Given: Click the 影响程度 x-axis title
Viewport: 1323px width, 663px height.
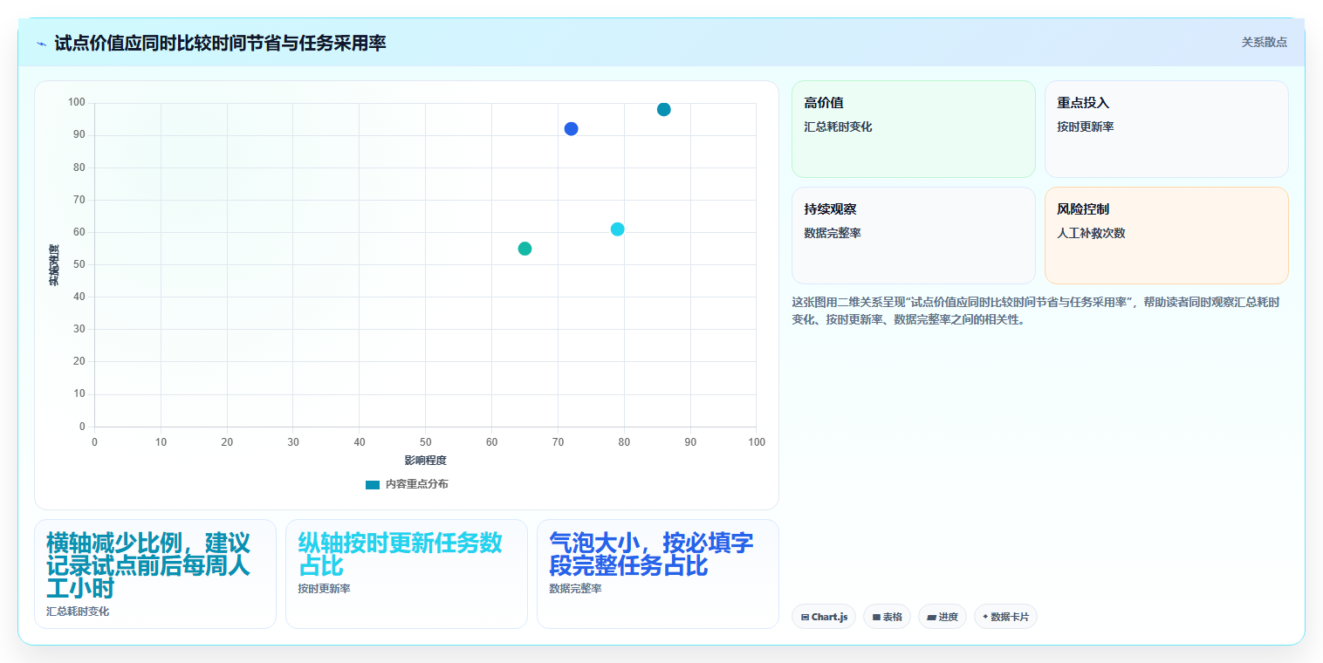Looking at the screenshot, I should (425, 461).
